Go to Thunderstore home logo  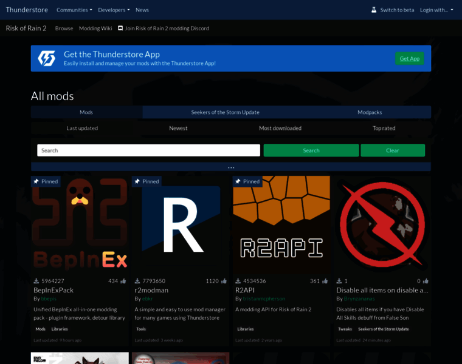coord(27,10)
